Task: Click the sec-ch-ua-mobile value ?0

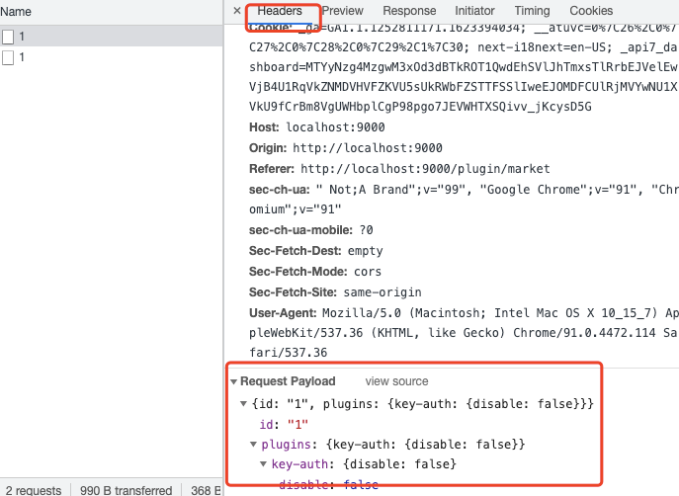Action: pyautogui.click(x=366, y=230)
